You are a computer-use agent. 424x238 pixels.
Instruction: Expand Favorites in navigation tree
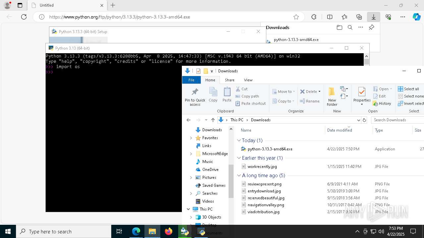point(191,138)
